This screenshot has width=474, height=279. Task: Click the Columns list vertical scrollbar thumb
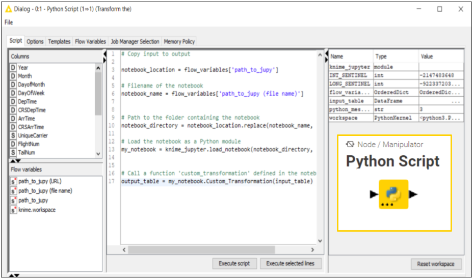coord(98,93)
